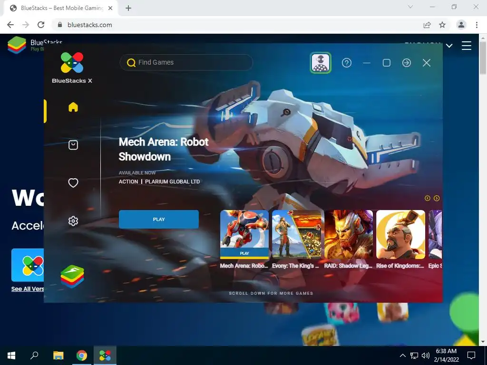
Task: Switch to BlueStacks X on the taskbar
Action: [x=105, y=355]
